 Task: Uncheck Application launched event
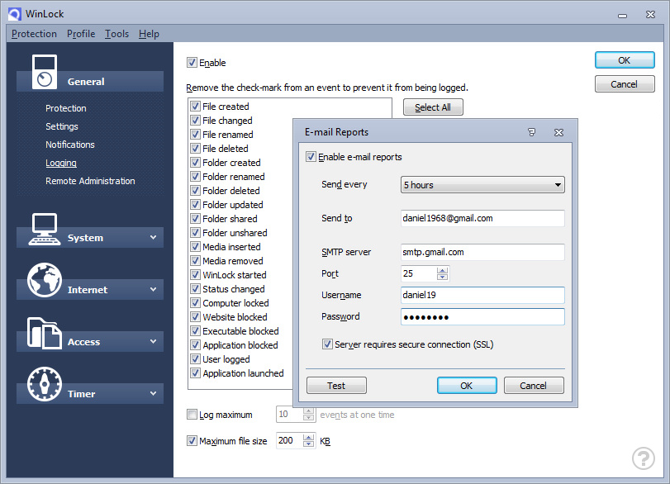pos(195,373)
